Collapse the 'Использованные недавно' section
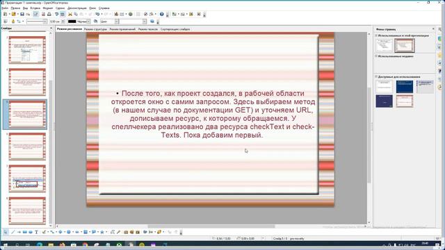 [376, 56]
